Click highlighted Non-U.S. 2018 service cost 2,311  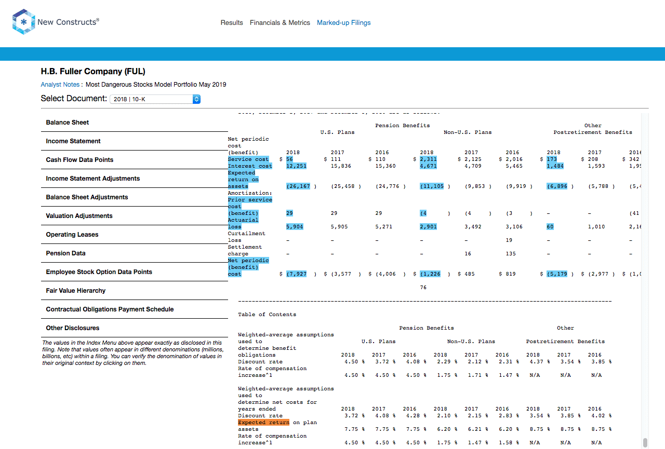click(428, 159)
